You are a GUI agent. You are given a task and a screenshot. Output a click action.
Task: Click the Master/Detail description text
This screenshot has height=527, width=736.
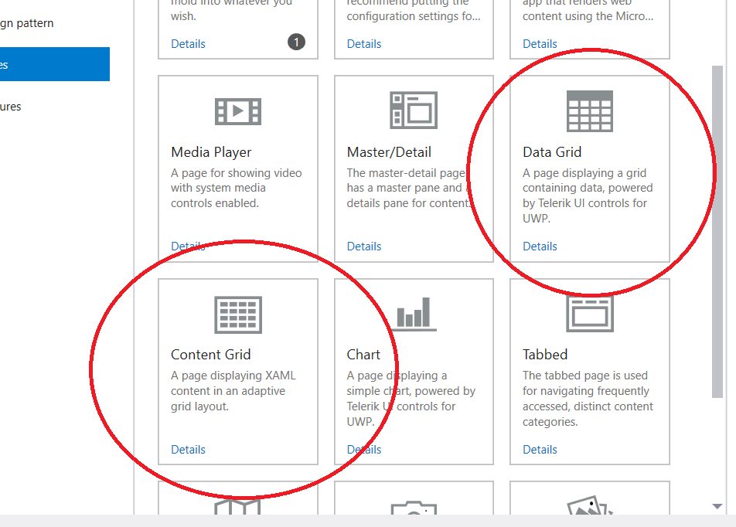(x=408, y=189)
